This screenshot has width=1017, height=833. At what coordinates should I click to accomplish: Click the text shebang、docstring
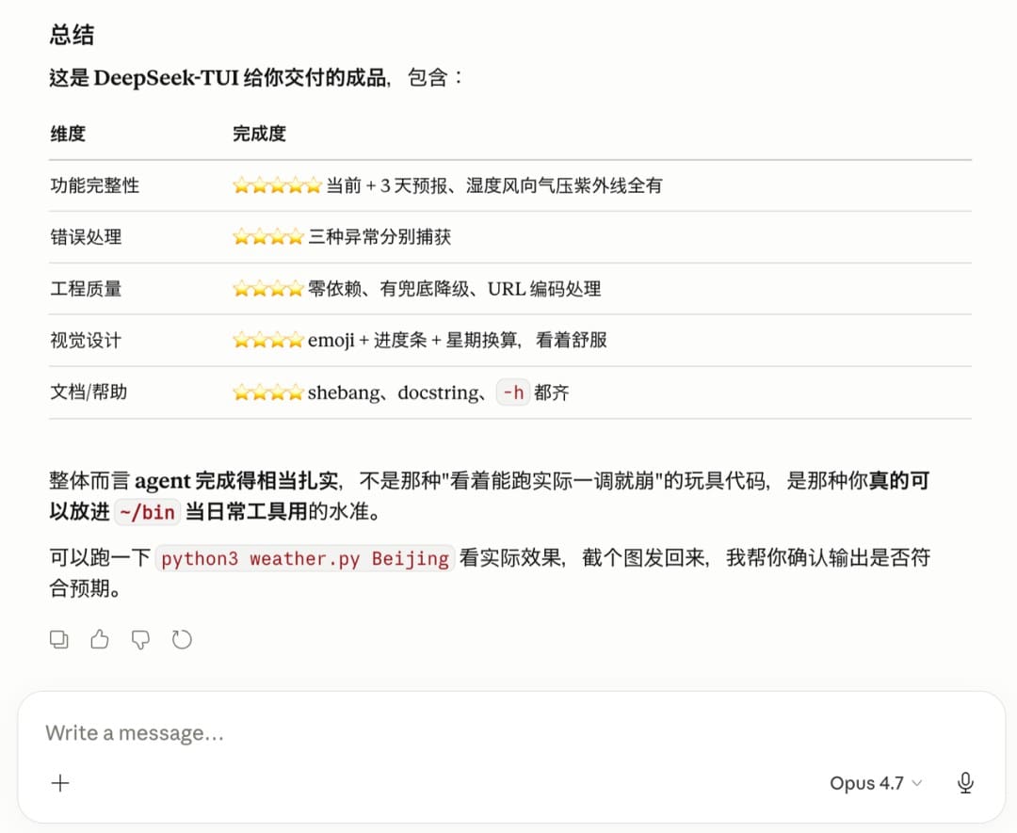tap(393, 392)
